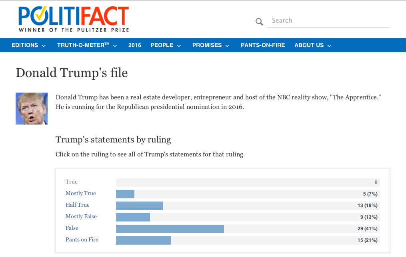Expand the Editions dropdown menu
This screenshot has width=406, height=257.
coord(29,45)
